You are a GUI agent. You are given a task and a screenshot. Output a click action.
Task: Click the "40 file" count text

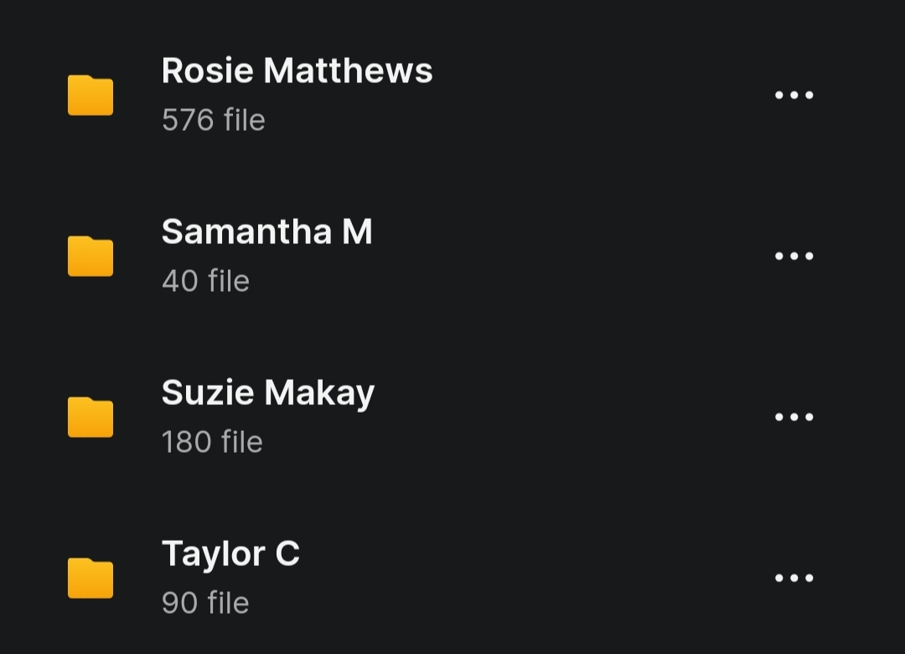[x=205, y=281]
